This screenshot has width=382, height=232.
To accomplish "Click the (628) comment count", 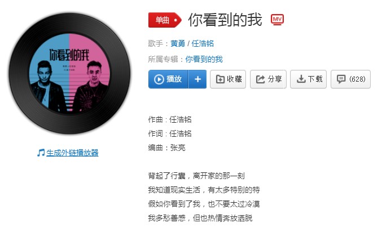I will click(x=357, y=79).
